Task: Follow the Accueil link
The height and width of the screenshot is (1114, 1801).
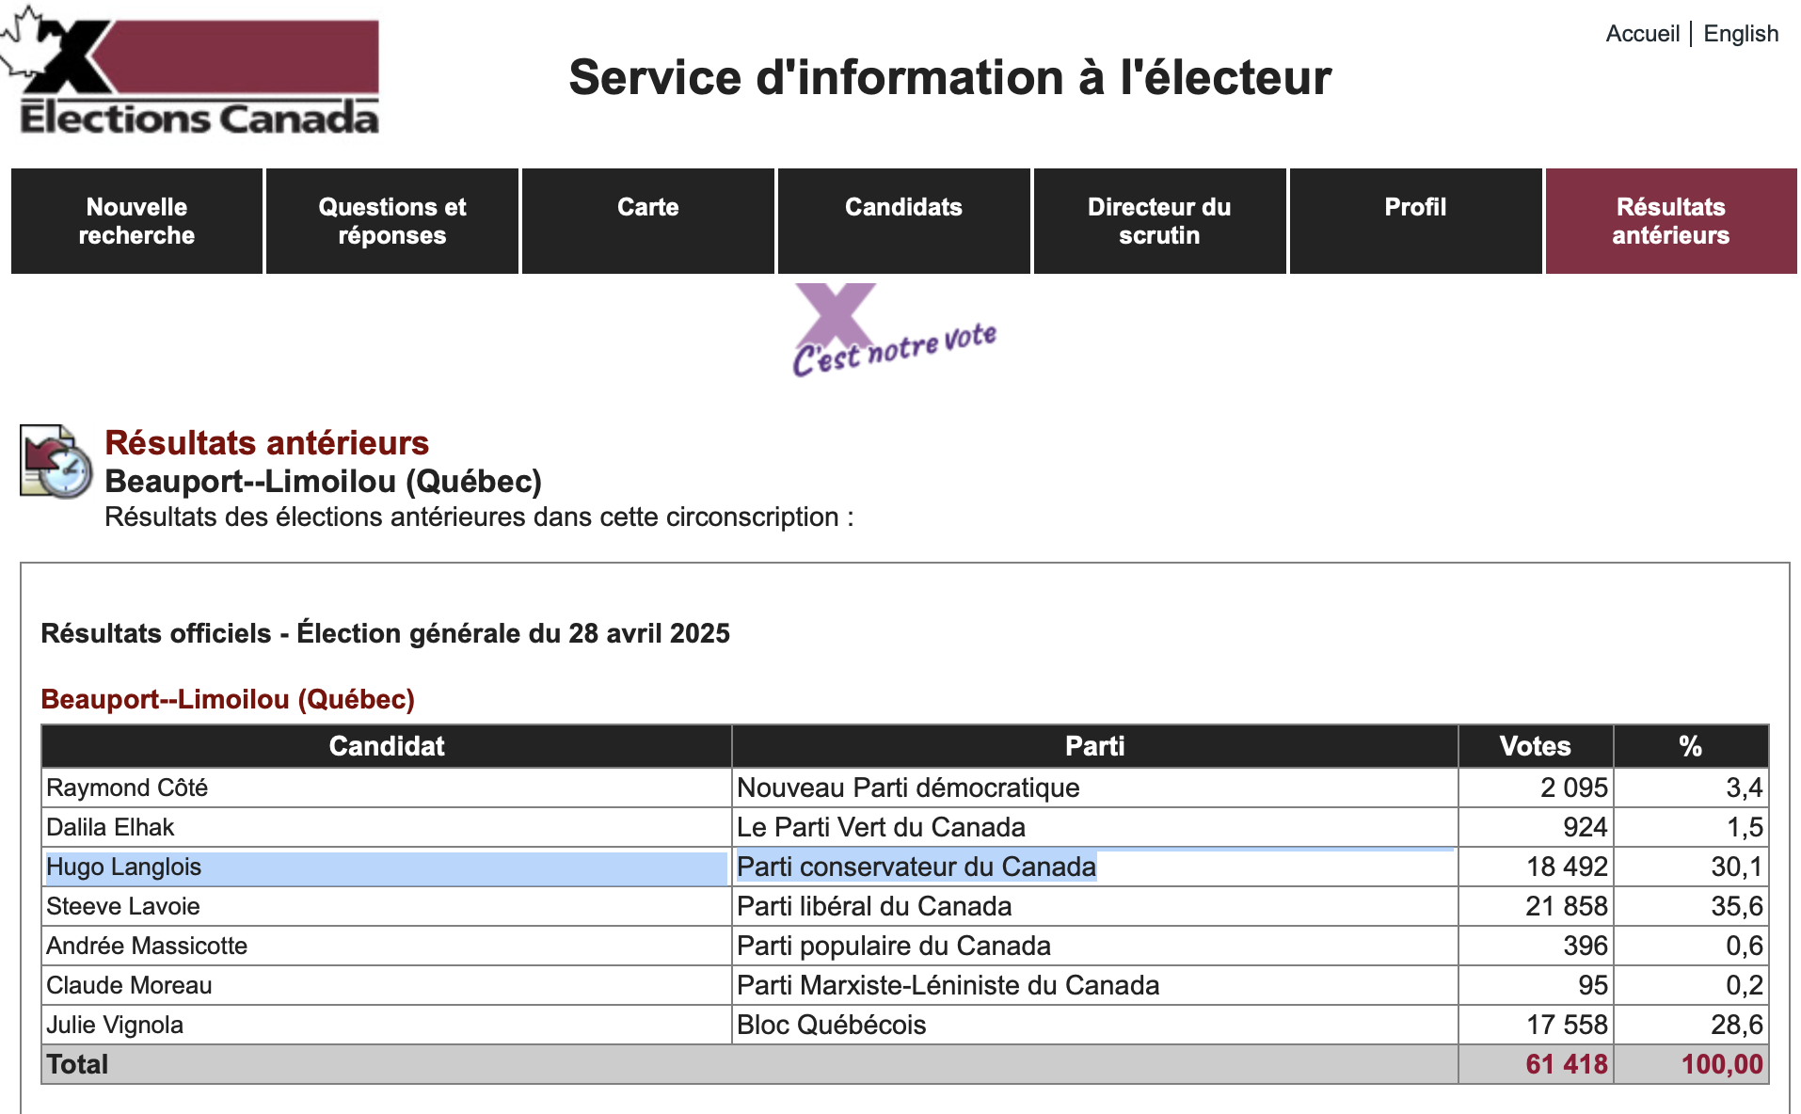Action: click(1642, 34)
